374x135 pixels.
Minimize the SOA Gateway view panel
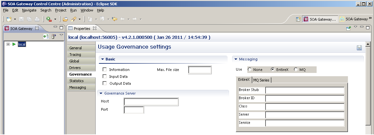[55, 27]
